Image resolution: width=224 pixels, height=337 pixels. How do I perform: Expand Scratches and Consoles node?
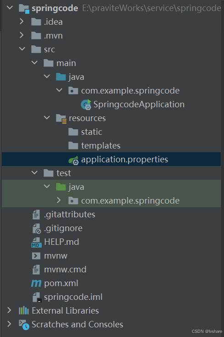(x=9, y=324)
